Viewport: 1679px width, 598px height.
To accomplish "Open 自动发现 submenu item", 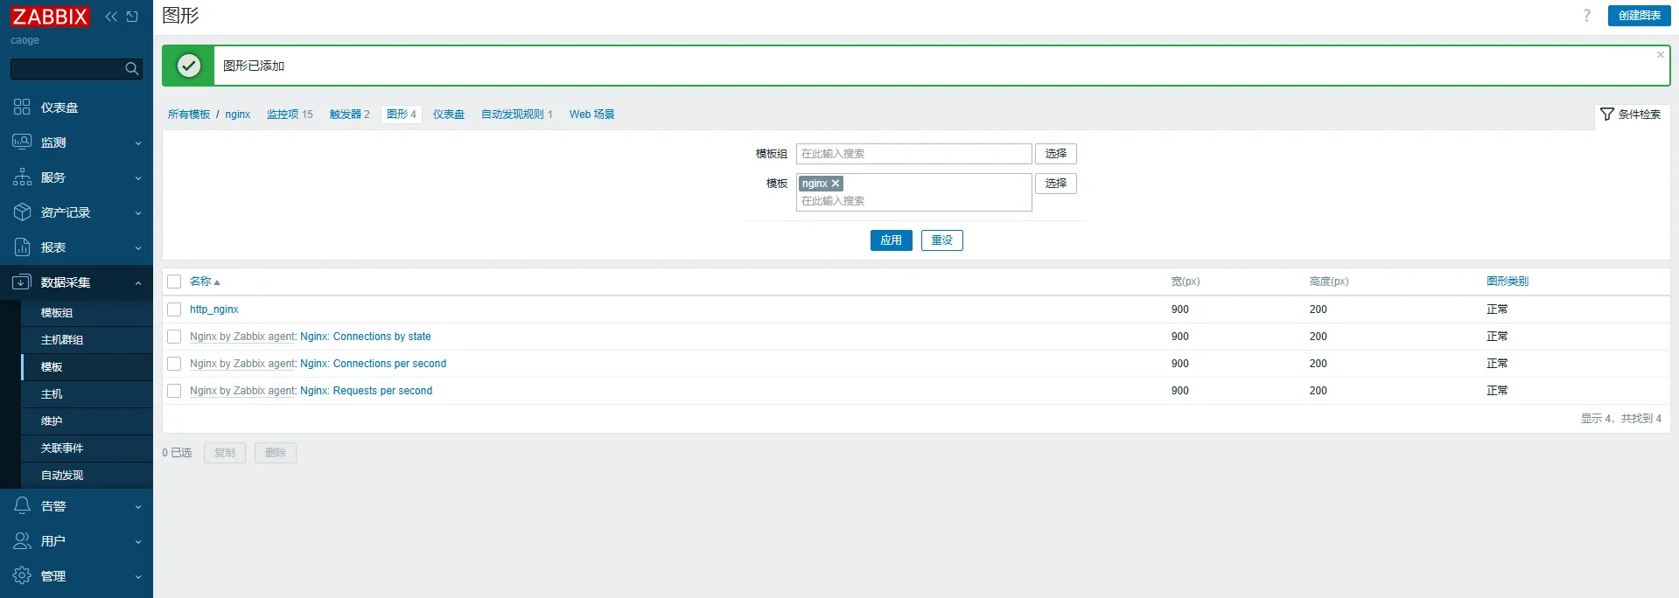I will (x=87, y=476).
